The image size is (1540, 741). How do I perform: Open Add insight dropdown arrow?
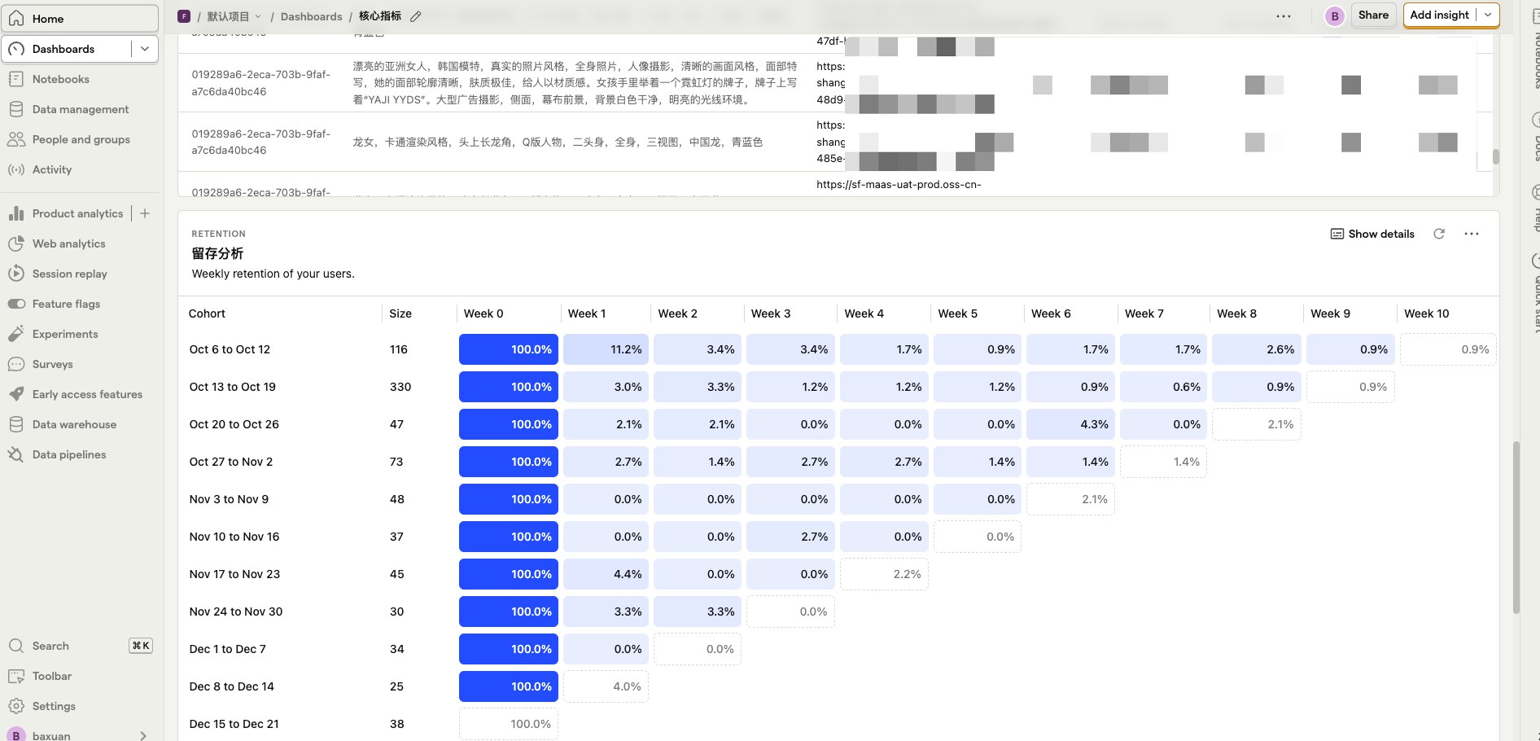pyautogui.click(x=1488, y=15)
